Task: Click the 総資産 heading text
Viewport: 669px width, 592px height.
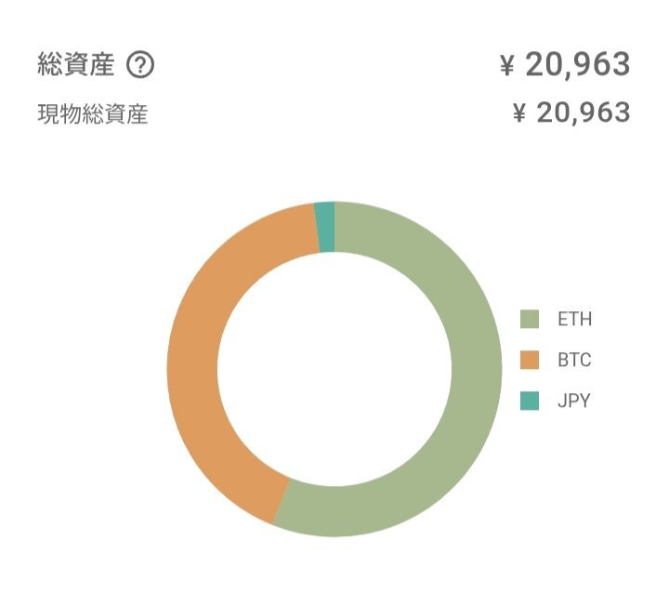Action: pyautogui.click(x=76, y=66)
